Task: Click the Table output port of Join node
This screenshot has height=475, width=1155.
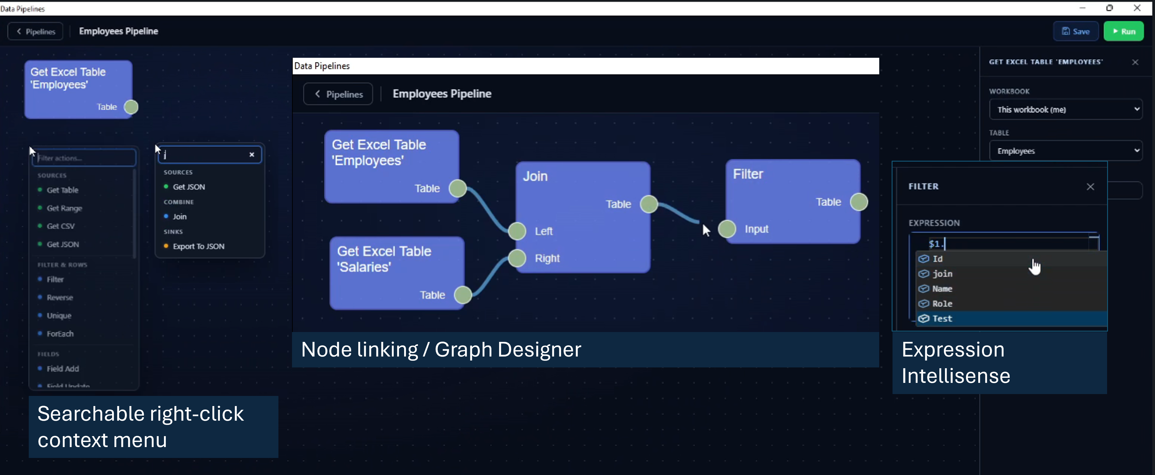Action: point(649,204)
